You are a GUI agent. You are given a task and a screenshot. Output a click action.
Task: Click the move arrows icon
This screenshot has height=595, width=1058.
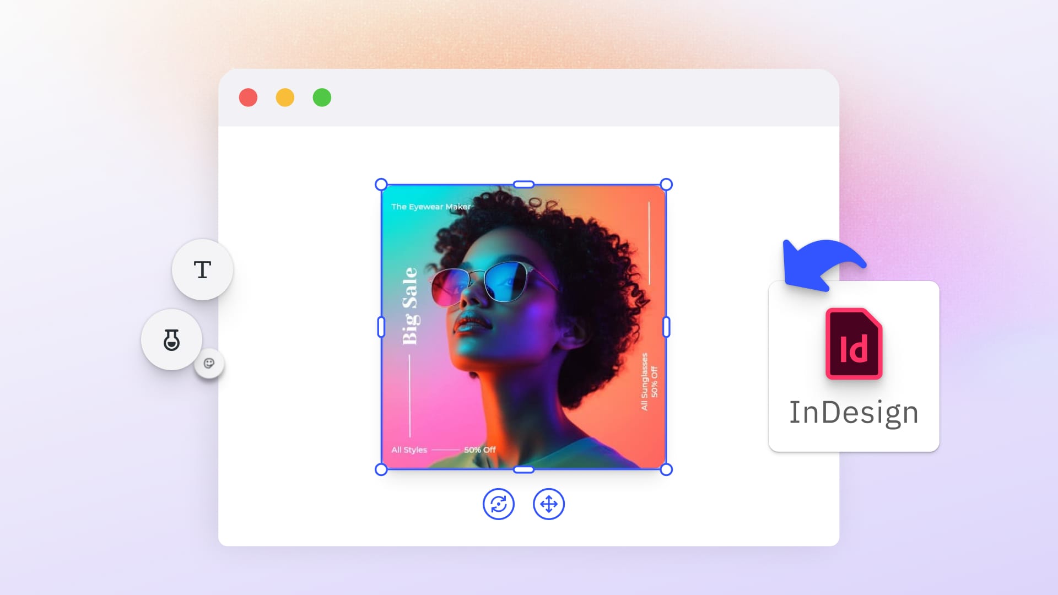548,504
